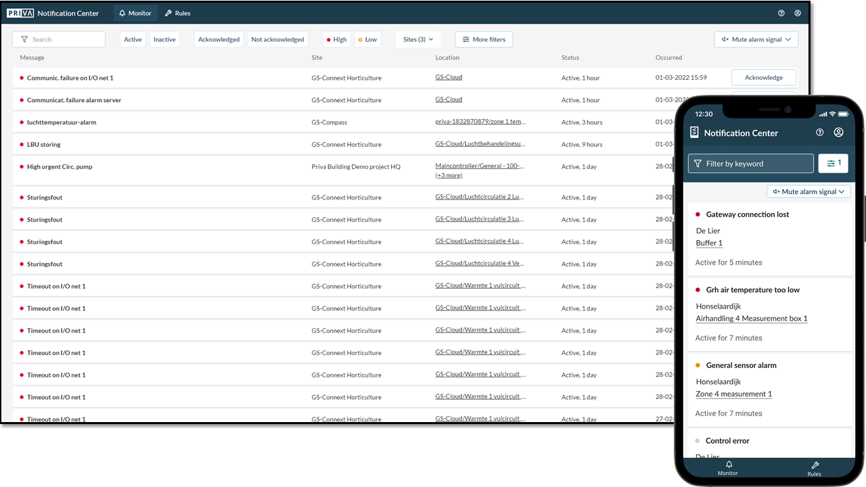This screenshot has width=866, height=487.
Task: Toggle the High priority filter
Action: pos(336,39)
